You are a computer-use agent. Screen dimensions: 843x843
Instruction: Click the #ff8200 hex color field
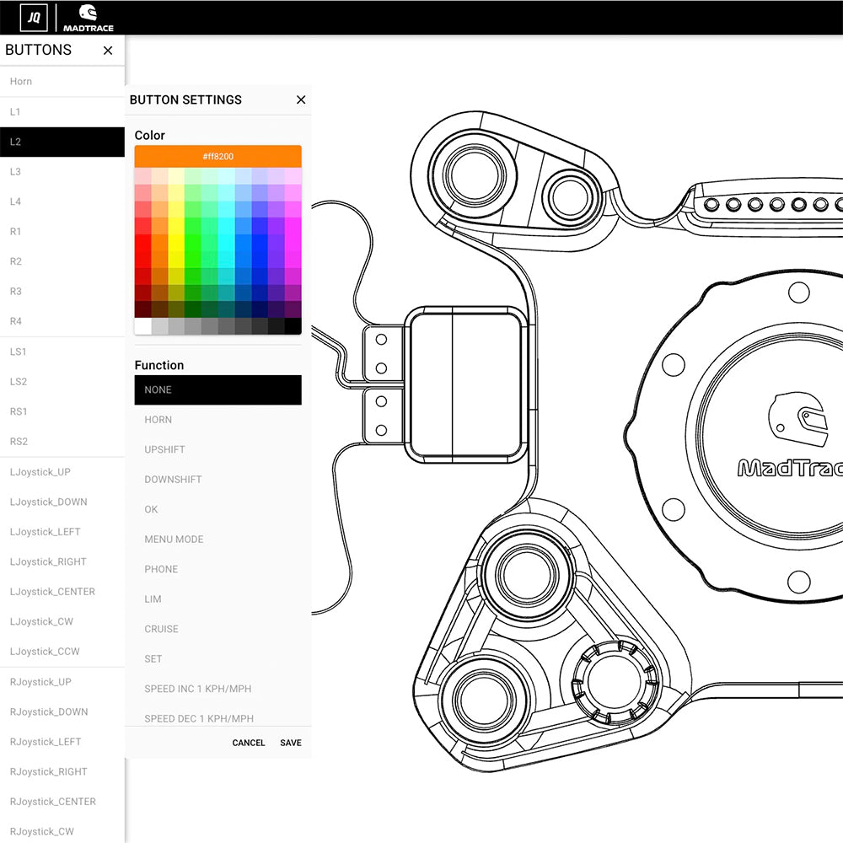(217, 156)
